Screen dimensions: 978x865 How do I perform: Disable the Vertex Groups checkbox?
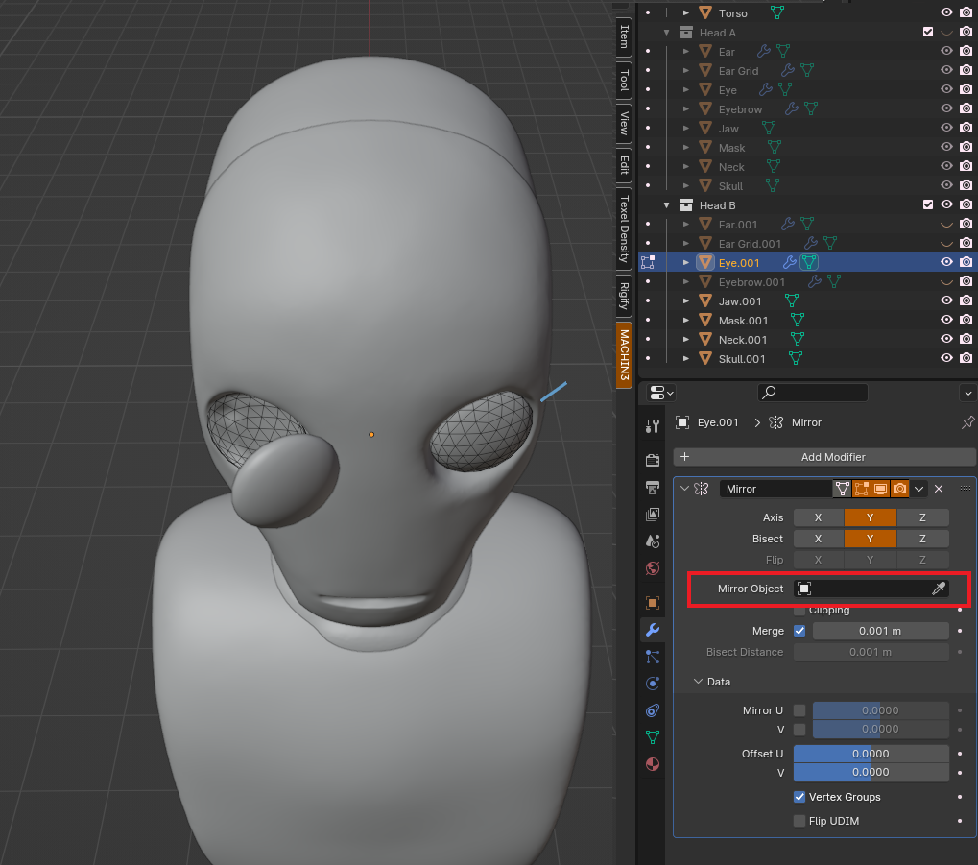point(799,797)
